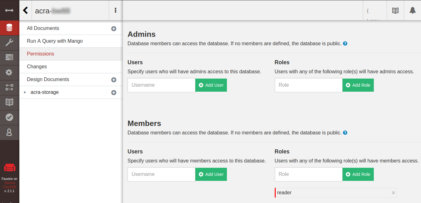Screen dimensions: 421x203
Task: Open the Databases icon in sidebar
Action: (x=9, y=28)
